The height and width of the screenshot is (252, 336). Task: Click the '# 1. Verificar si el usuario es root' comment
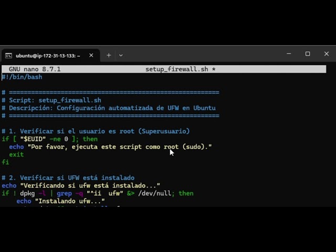click(x=96, y=131)
